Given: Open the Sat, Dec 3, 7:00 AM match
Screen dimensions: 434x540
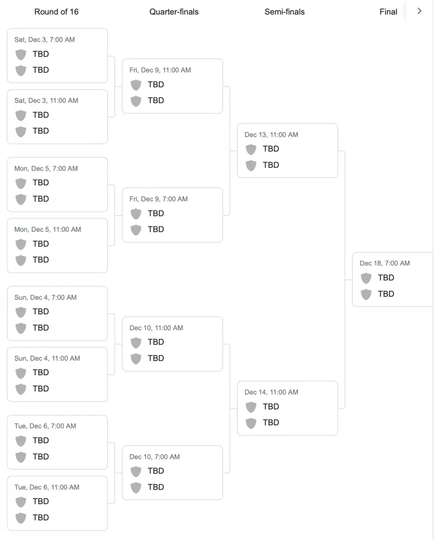Looking at the screenshot, I should 57,56.
